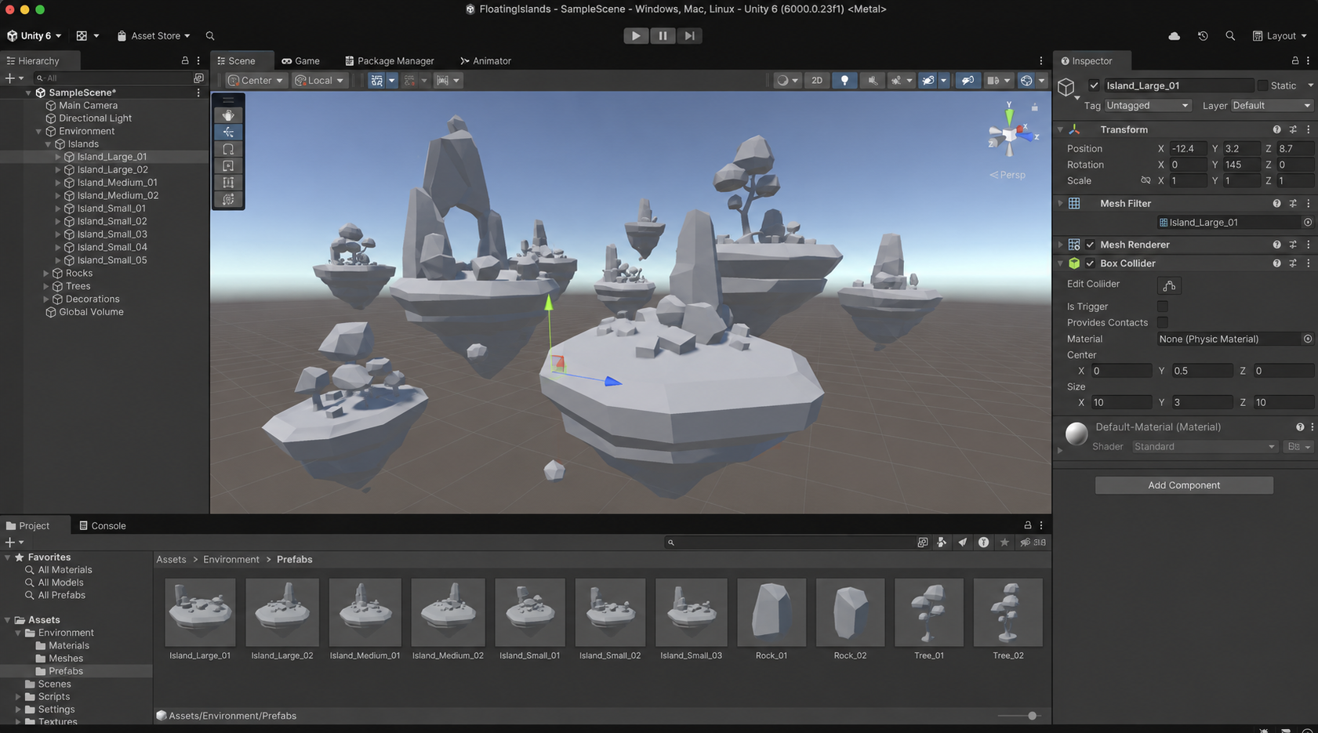Select All Prefabs under Favorites
Viewport: 1318px width, 733px height.
point(62,596)
